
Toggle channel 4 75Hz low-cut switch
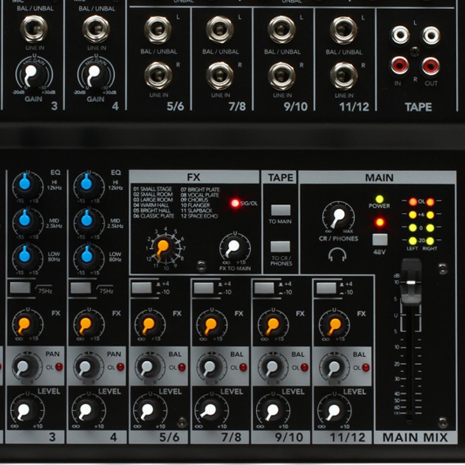tap(81, 288)
